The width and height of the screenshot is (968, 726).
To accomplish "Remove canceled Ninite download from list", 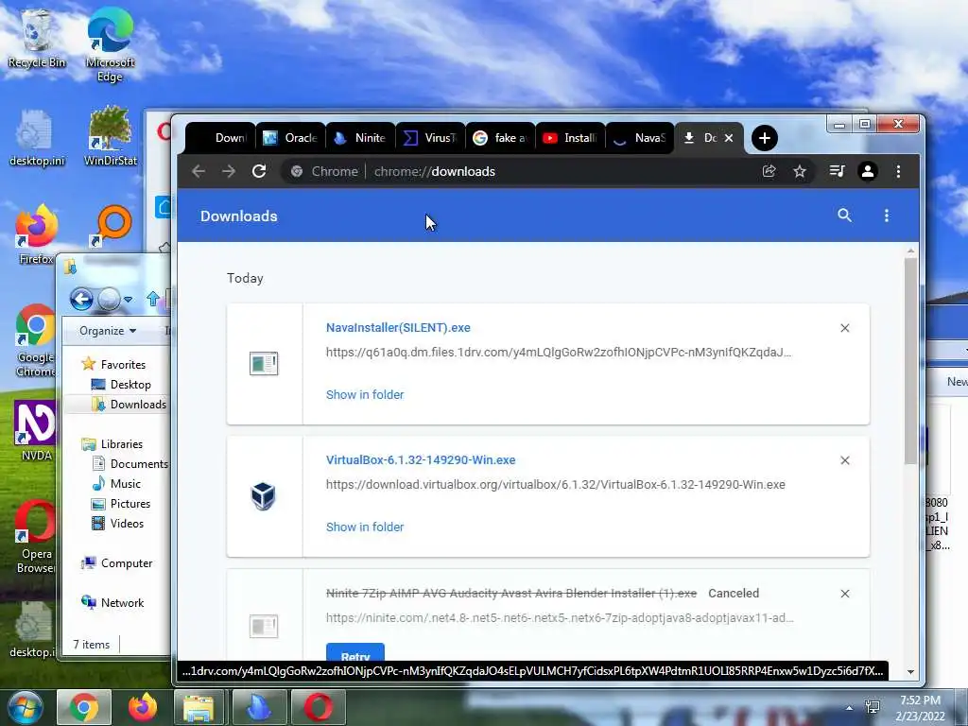I will pyautogui.click(x=845, y=594).
